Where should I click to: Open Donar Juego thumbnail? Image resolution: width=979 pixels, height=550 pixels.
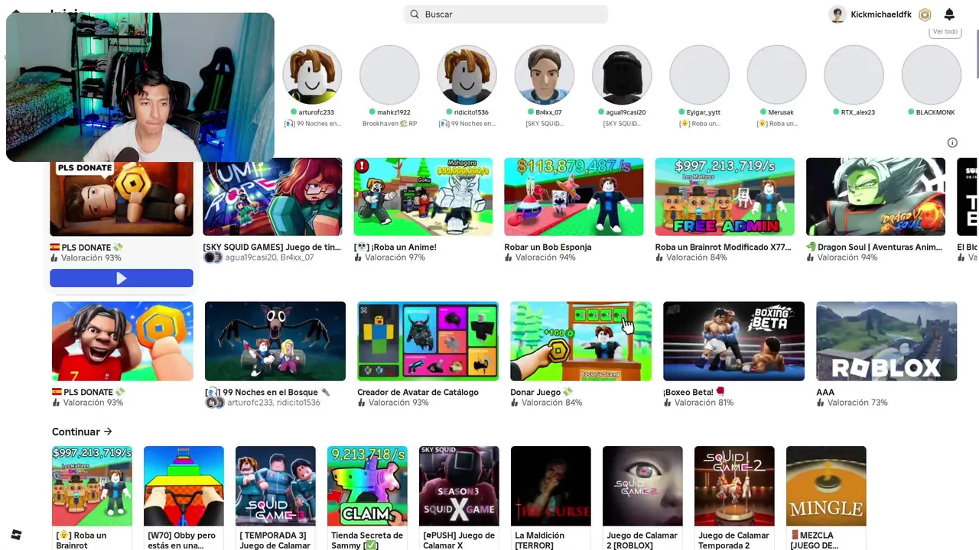tap(581, 341)
